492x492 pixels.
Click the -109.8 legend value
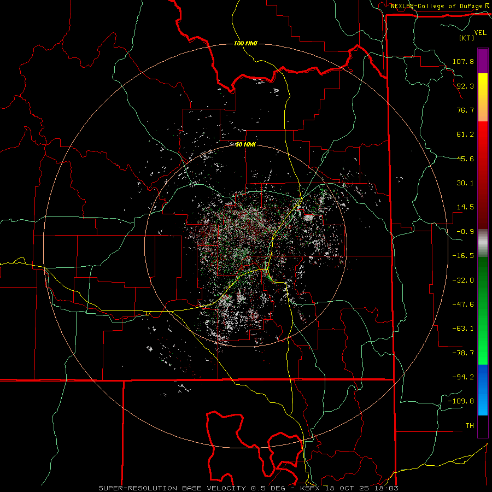[x=461, y=401]
